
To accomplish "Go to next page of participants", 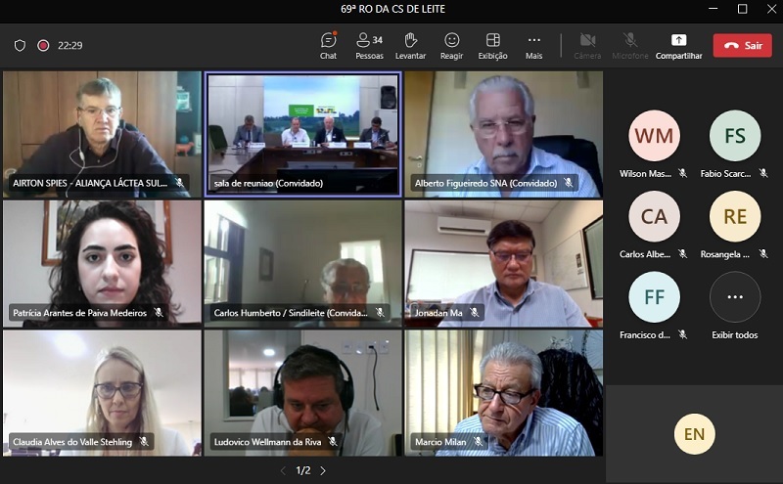I will click(x=323, y=470).
